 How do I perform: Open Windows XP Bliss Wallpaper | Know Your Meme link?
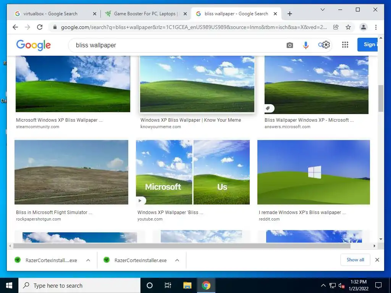[x=191, y=120]
